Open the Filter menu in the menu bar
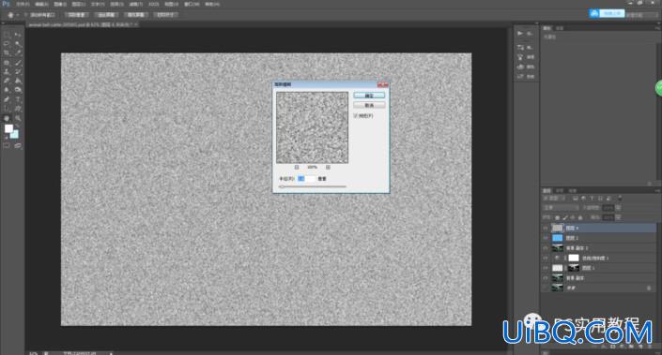 coord(135,4)
